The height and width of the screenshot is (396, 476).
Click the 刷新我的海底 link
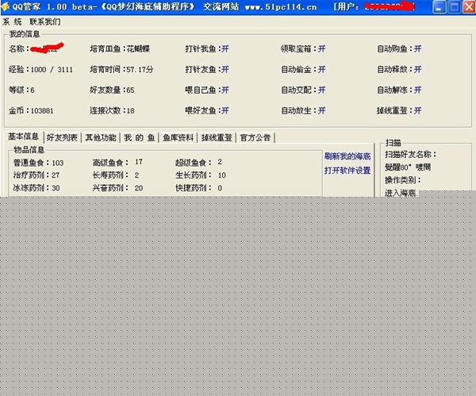(x=347, y=156)
